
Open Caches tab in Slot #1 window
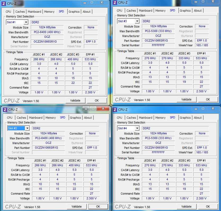(x=20, y=12)
